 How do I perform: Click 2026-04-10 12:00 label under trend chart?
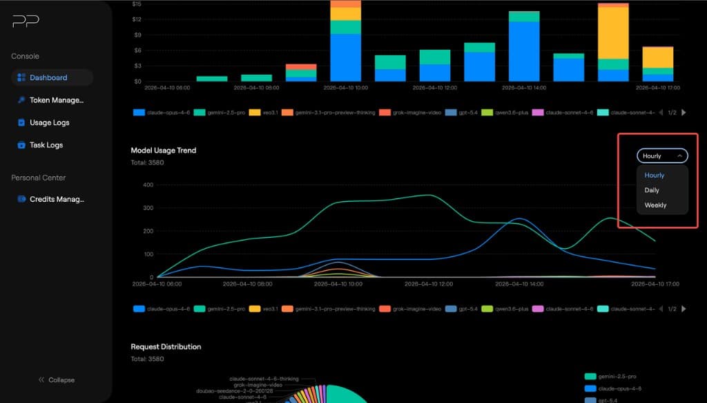pyautogui.click(x=428, y=284)
